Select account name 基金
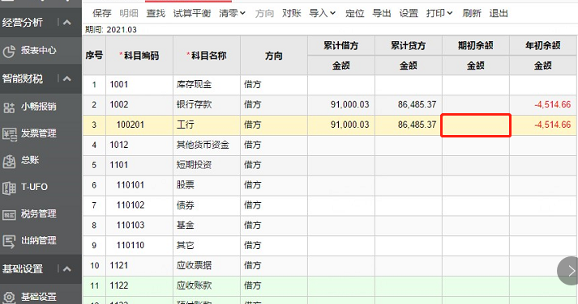The width and height of the screenshot is (578, 304). tap(185, 226)
